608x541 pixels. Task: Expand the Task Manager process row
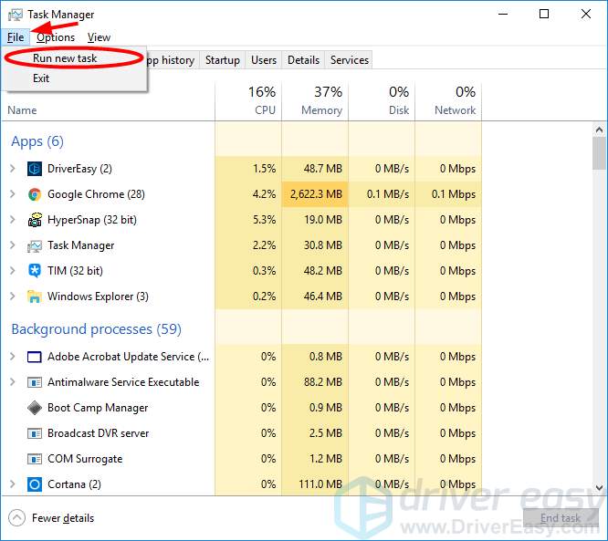13,245
